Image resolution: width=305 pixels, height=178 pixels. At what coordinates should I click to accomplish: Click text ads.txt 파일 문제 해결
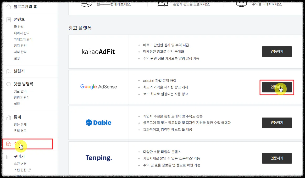click(x=160, y=81)
